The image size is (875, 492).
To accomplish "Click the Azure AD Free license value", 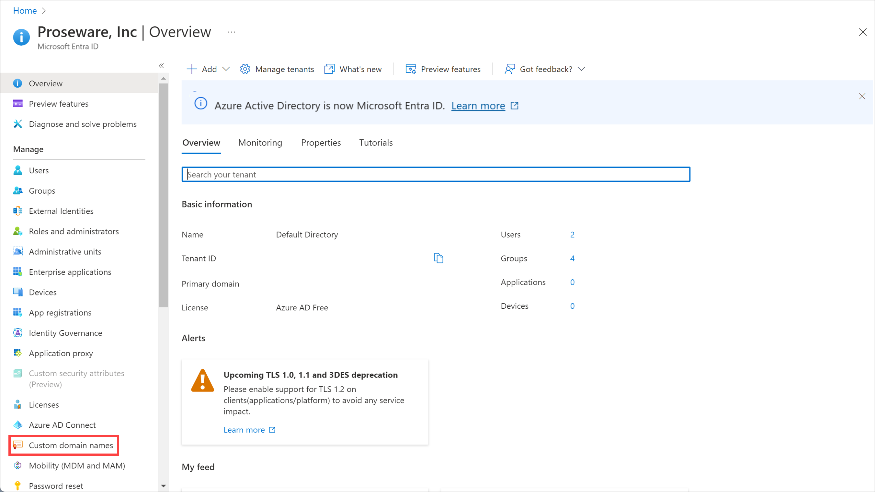I will coord(302,307).
